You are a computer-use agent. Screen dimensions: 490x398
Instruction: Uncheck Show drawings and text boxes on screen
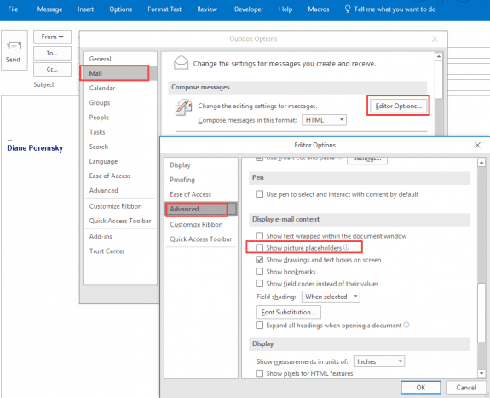(x=259, y=259)
